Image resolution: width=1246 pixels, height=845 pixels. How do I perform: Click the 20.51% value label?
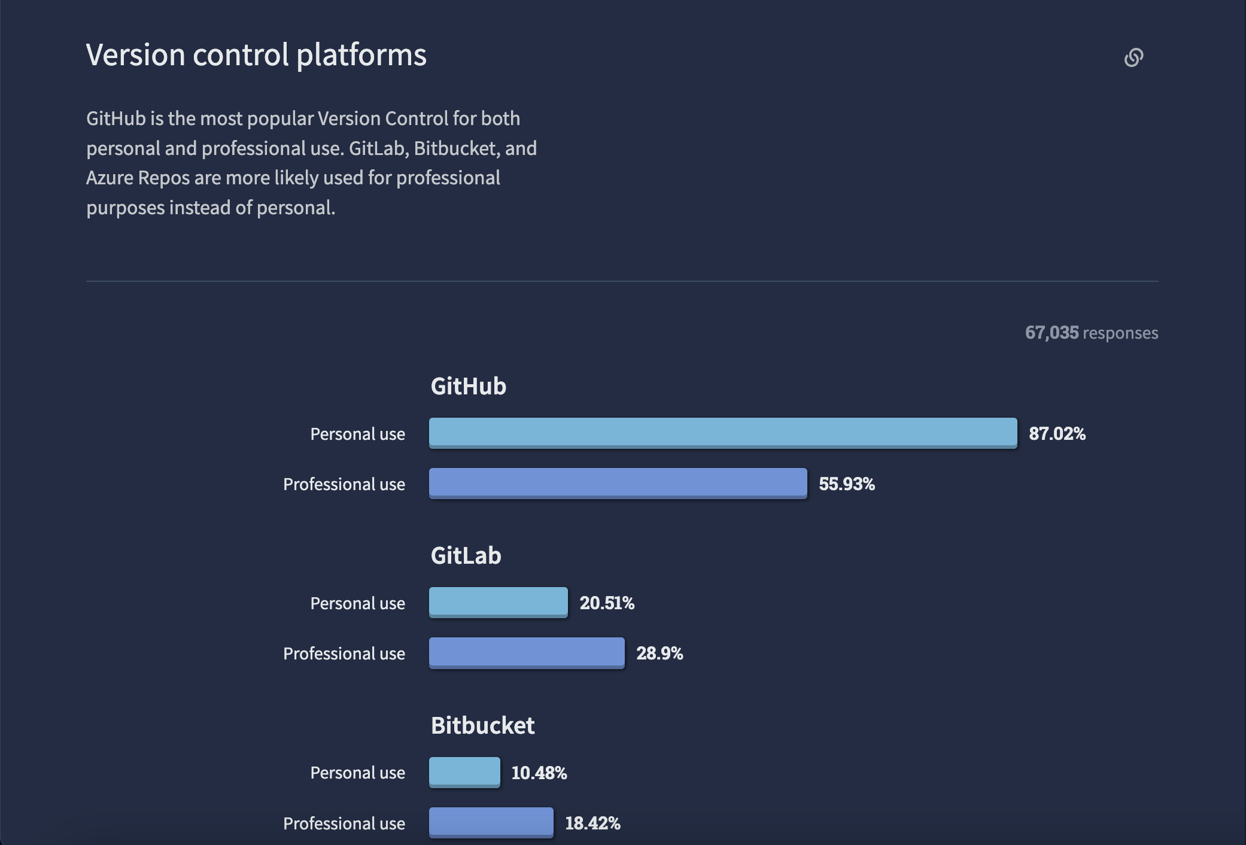click(x=606, y=603)
